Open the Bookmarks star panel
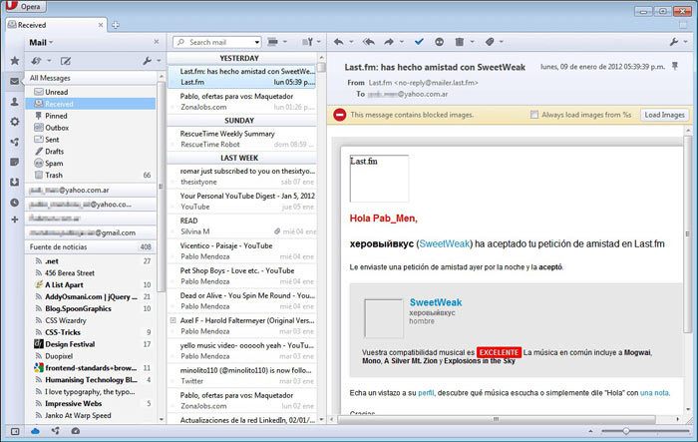 click(x=15, y=61)
